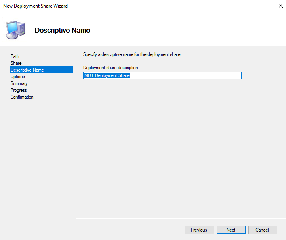Screen dimensions: 286x240
Task: Focus the Deployment share description field
Action: click(162, 75)
